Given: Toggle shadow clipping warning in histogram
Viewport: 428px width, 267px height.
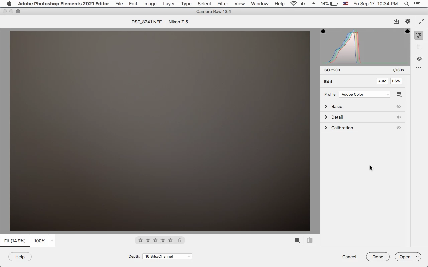Looking at the screenshot, I should (323, 31).
